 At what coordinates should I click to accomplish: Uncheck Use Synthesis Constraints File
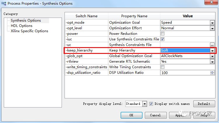pos(163,39)
